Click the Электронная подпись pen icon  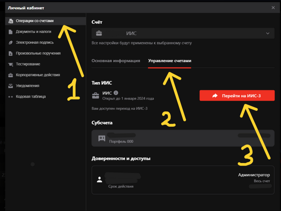point(10,43)
